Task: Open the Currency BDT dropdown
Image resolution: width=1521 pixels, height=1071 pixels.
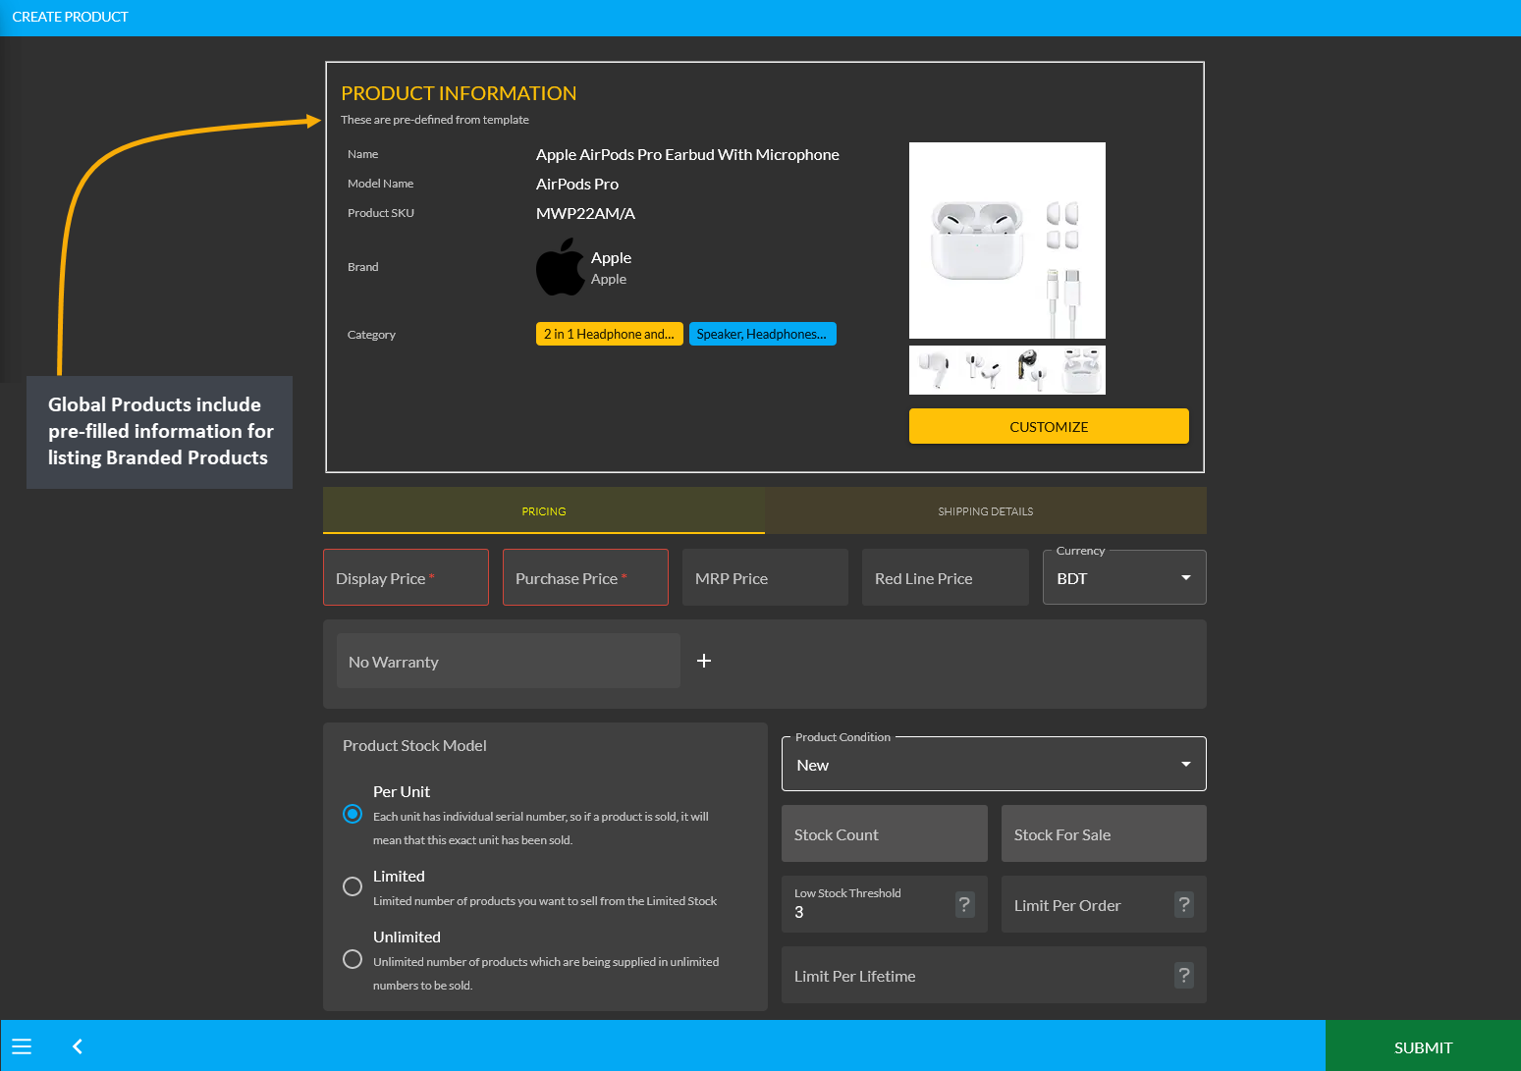Action: click(1124, 577)
